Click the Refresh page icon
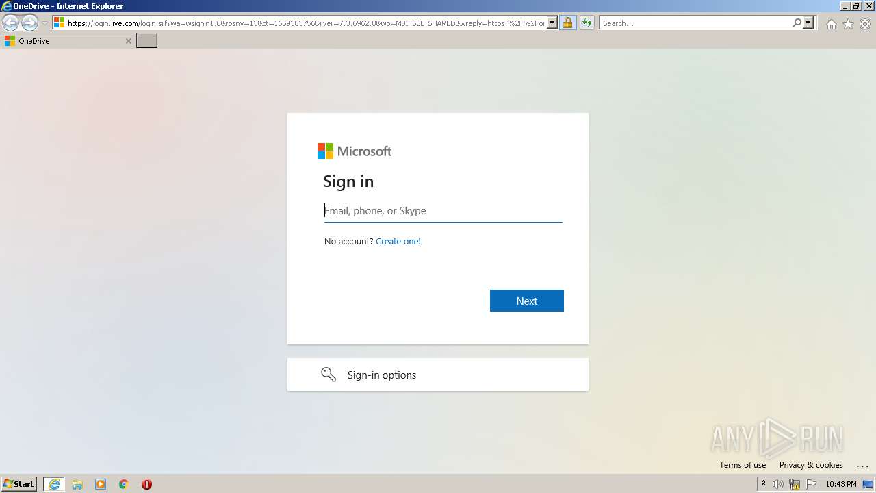The height and width of the screenshot is (493, 876). tap(587, 23)
